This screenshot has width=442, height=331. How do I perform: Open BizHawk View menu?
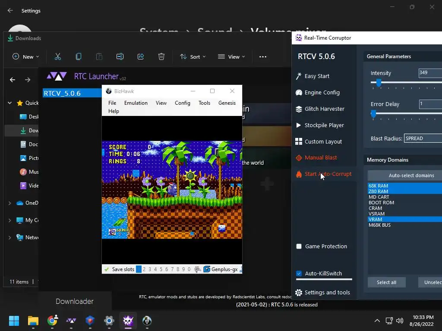[161, 103]
